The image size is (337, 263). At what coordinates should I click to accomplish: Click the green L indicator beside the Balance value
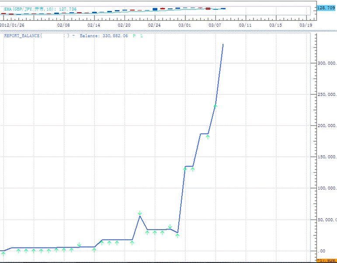tap(141, 36)
